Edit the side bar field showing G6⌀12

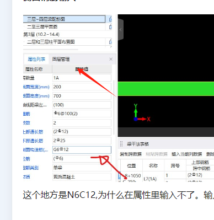pos(82,149)
